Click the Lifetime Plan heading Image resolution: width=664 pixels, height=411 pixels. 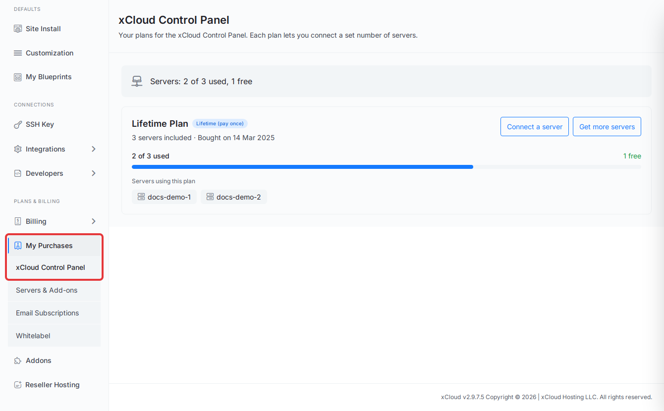point(160,124)
